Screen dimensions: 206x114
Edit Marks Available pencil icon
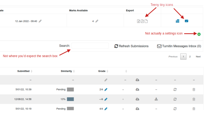pyautogui.click(x=97, y=21)
